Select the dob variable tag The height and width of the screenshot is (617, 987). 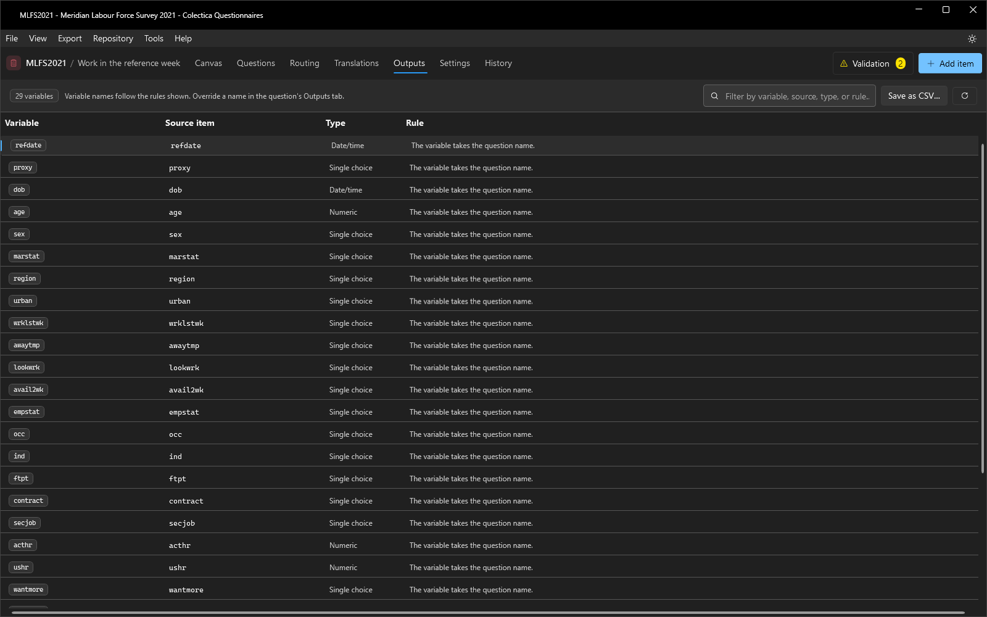click(x=19, y=190)
